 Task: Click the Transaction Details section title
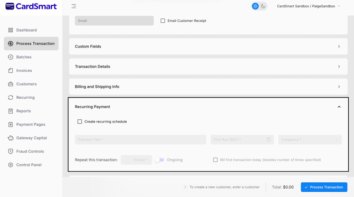pos(92,67)
